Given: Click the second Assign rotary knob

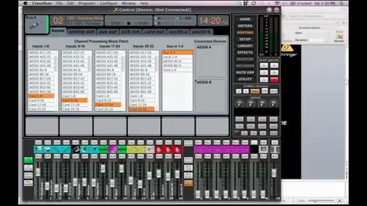Looking at the screenshot, I should coord(251,104).
